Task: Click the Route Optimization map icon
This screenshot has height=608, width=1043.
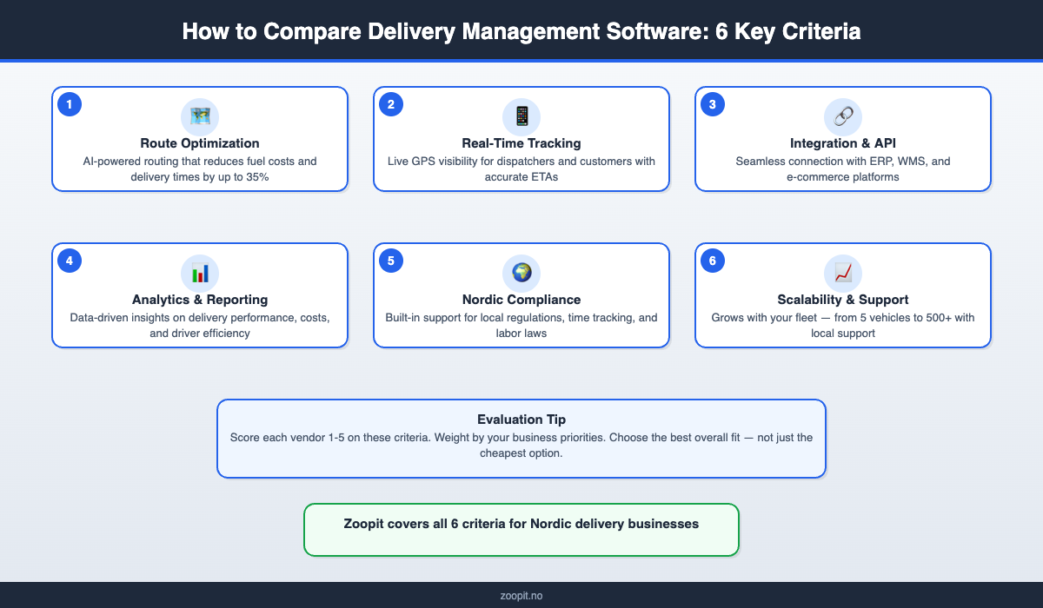Action: [200, 117]
